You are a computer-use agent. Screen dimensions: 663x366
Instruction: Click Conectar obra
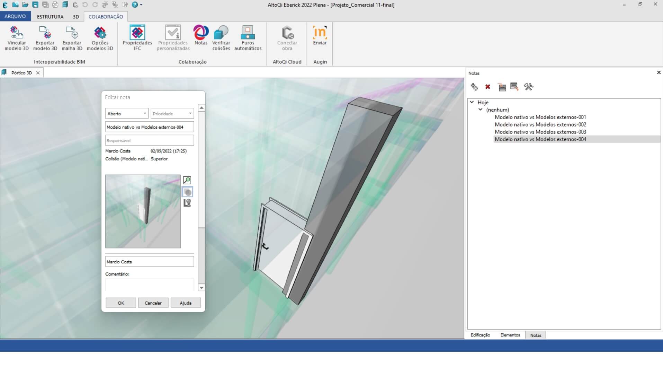pos(287,38)
